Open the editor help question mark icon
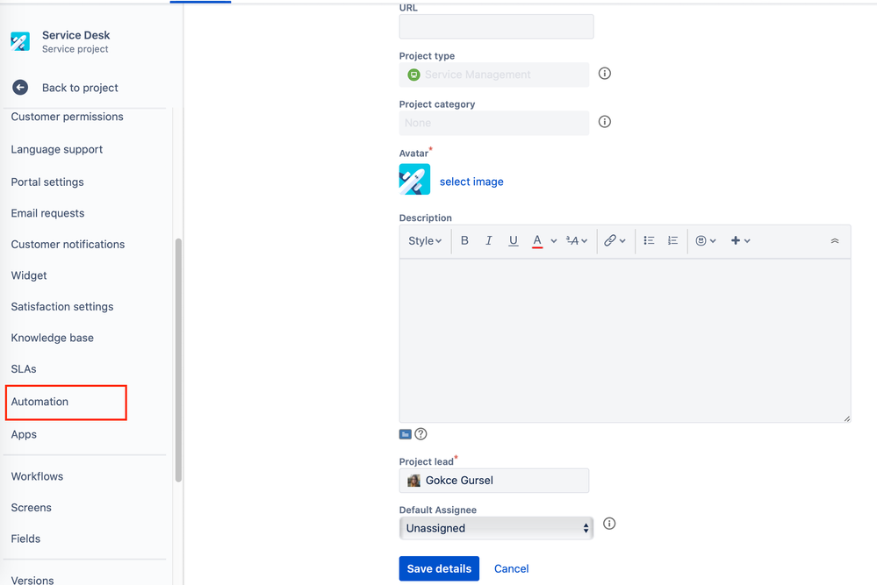Image resolution: width=877 pixels, height=585 pixels. 421,433
